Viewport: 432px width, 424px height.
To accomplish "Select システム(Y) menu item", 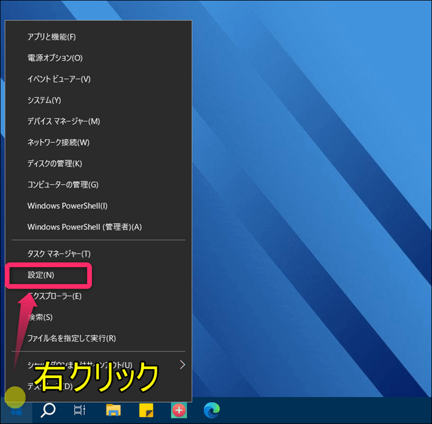I will [x=44, y=100].
